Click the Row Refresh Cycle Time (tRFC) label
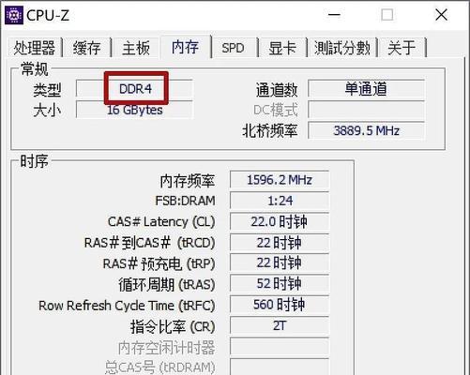Screen dimensions: 470x375 point(127,306)
